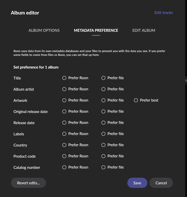The image size is (187, 197).
Task: Click the Revert edits button
Action: [x=28, y=183]
